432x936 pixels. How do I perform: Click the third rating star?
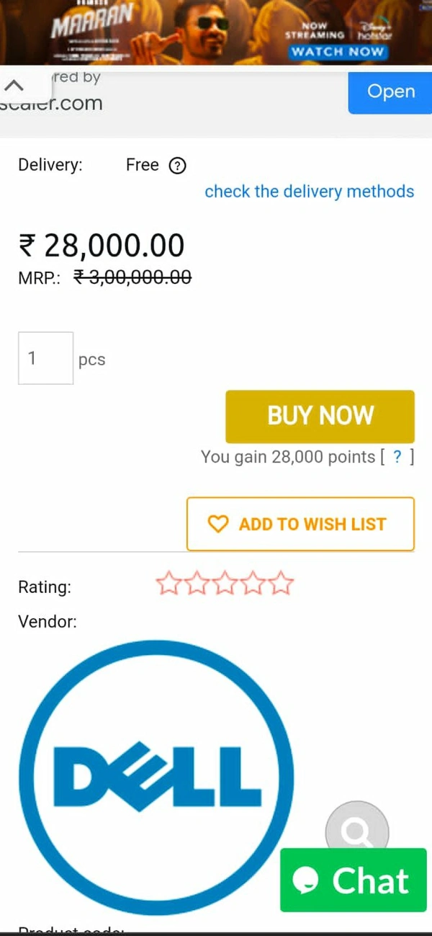[x=225, y=583]
